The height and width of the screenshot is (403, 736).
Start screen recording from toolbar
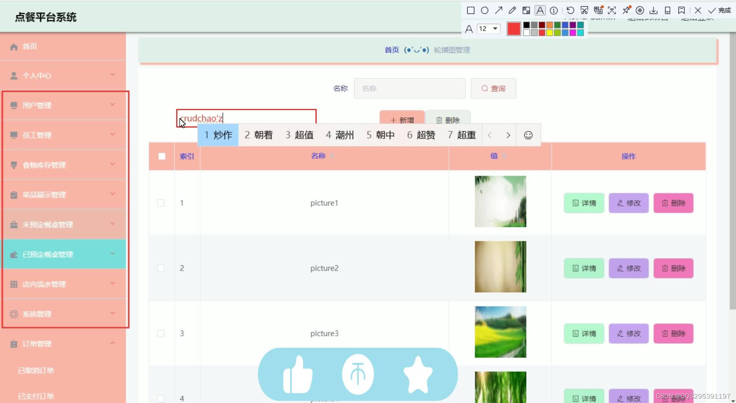640,10
